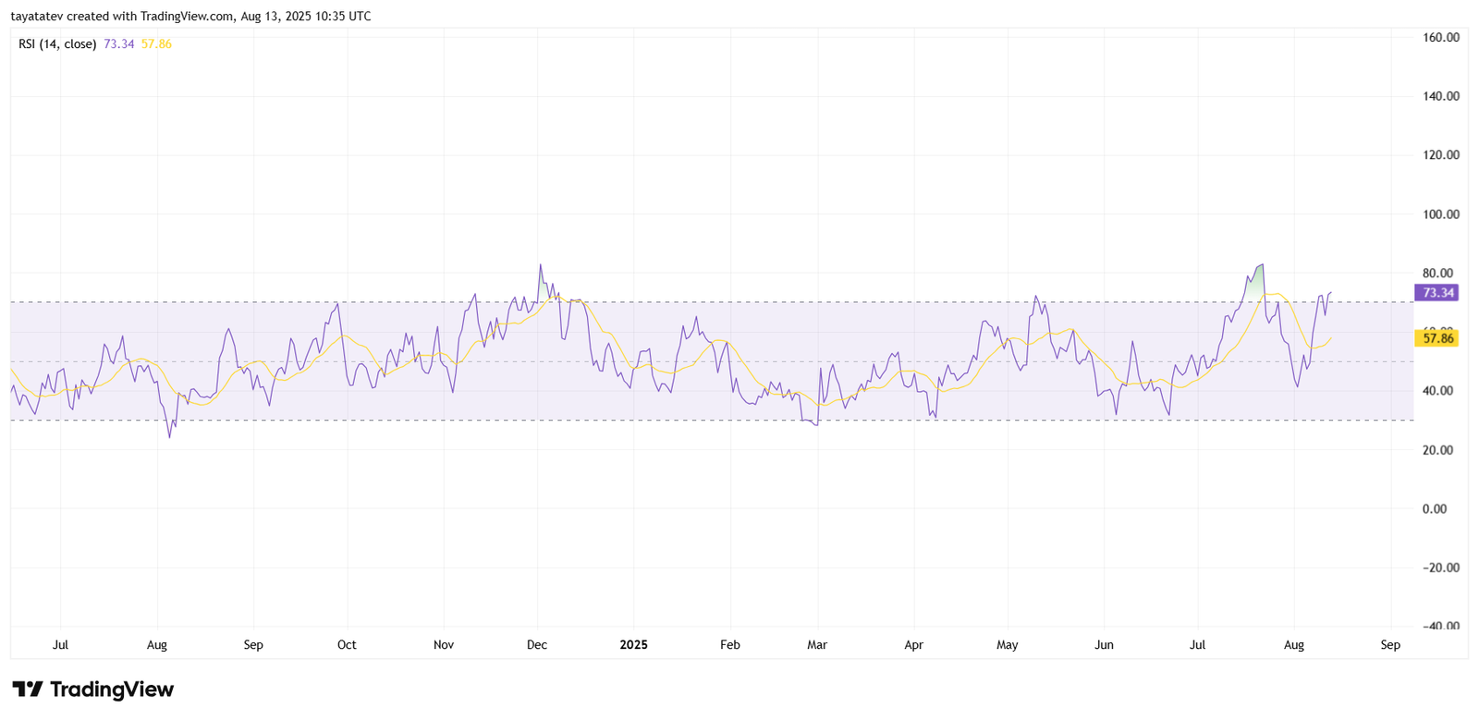The image size is (1479, 720).
Task: Click the bold 2025 year label on time axis
Action: click(x=633, y=645)
